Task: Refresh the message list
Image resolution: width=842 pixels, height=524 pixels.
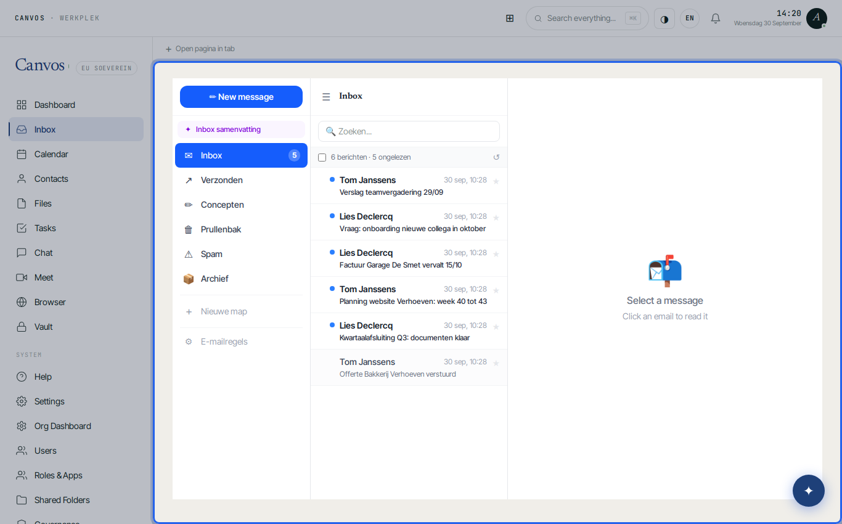Action: pos(496,157)
